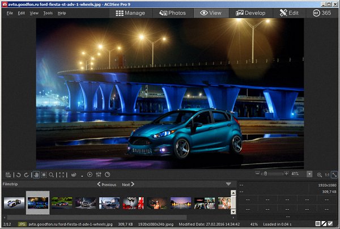Rotate the image left
Viewport: 340px width, 229px height.
(18, 175)
